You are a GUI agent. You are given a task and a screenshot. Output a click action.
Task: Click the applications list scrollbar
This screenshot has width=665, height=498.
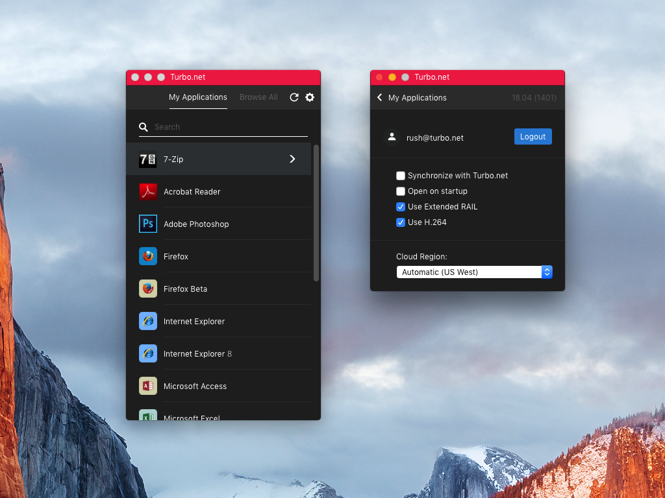[316, 213]
